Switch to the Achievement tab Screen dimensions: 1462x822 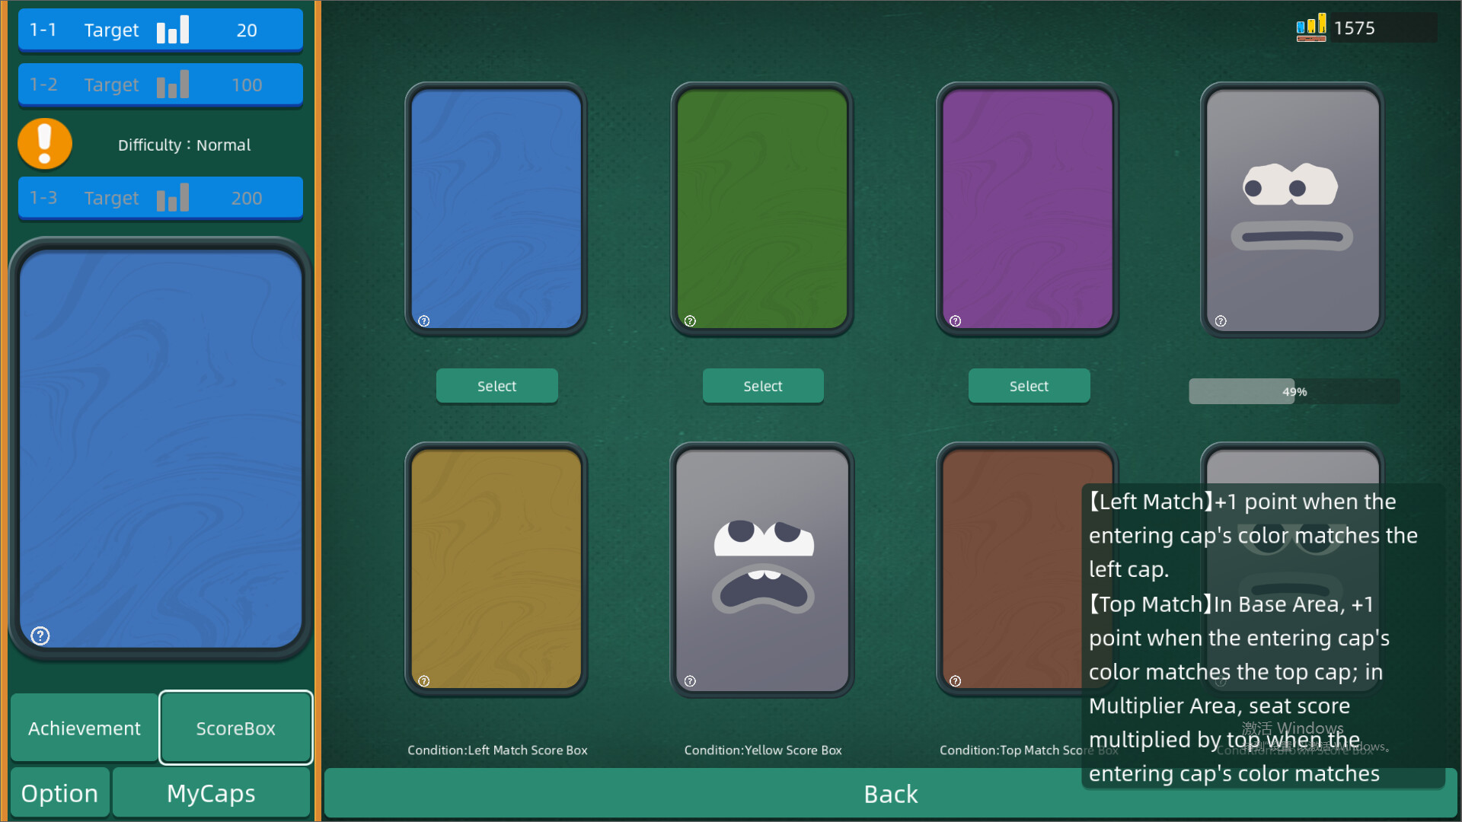click(84, 728)
